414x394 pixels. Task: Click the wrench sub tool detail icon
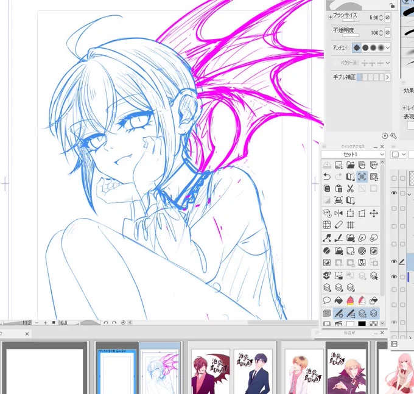tap(393, 136)
